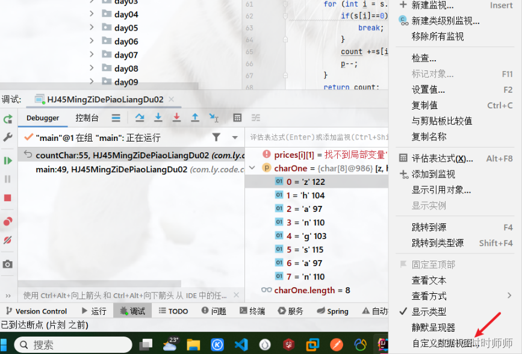Select prices[i][1] watch error row
The image size is (522, 354).
317,155
